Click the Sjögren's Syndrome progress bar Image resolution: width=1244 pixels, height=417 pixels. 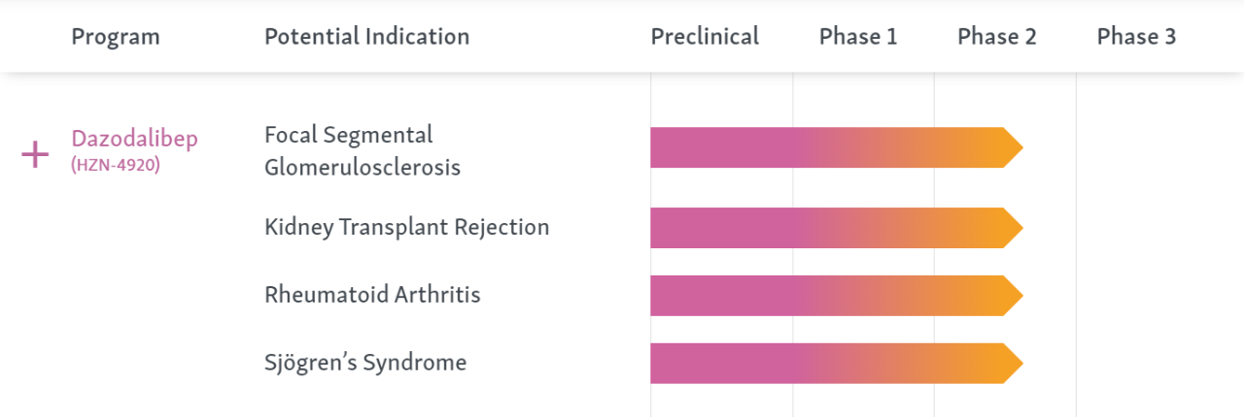(x=826, y=364)
